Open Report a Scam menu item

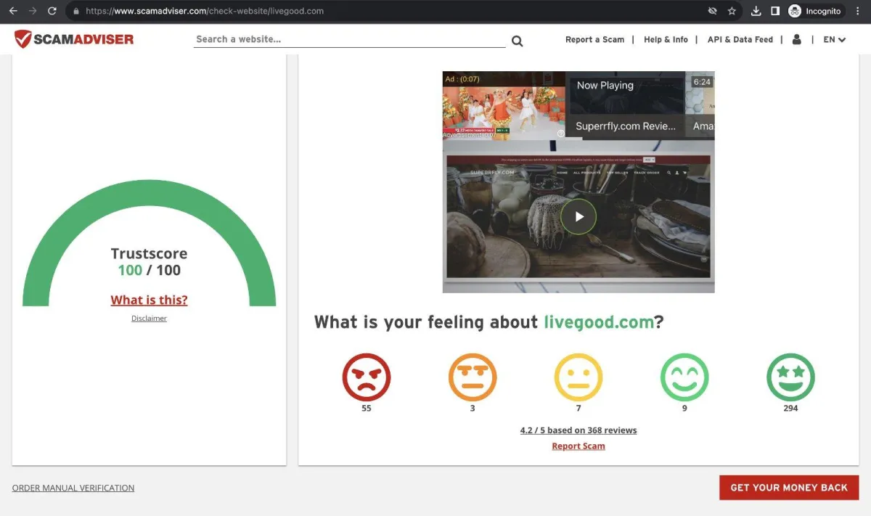click(594, 40)
